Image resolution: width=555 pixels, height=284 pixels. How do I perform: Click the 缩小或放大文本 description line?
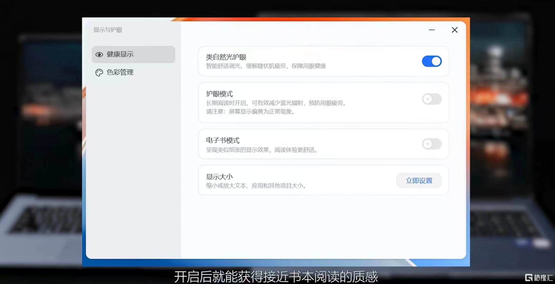pyautogui.click(x=256, y=186)
